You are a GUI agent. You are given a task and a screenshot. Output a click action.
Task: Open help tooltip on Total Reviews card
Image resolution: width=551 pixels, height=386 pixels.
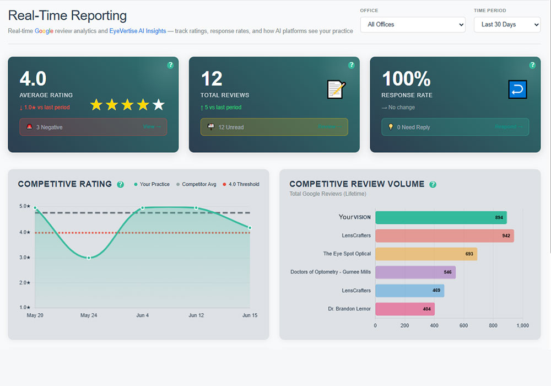352,65
